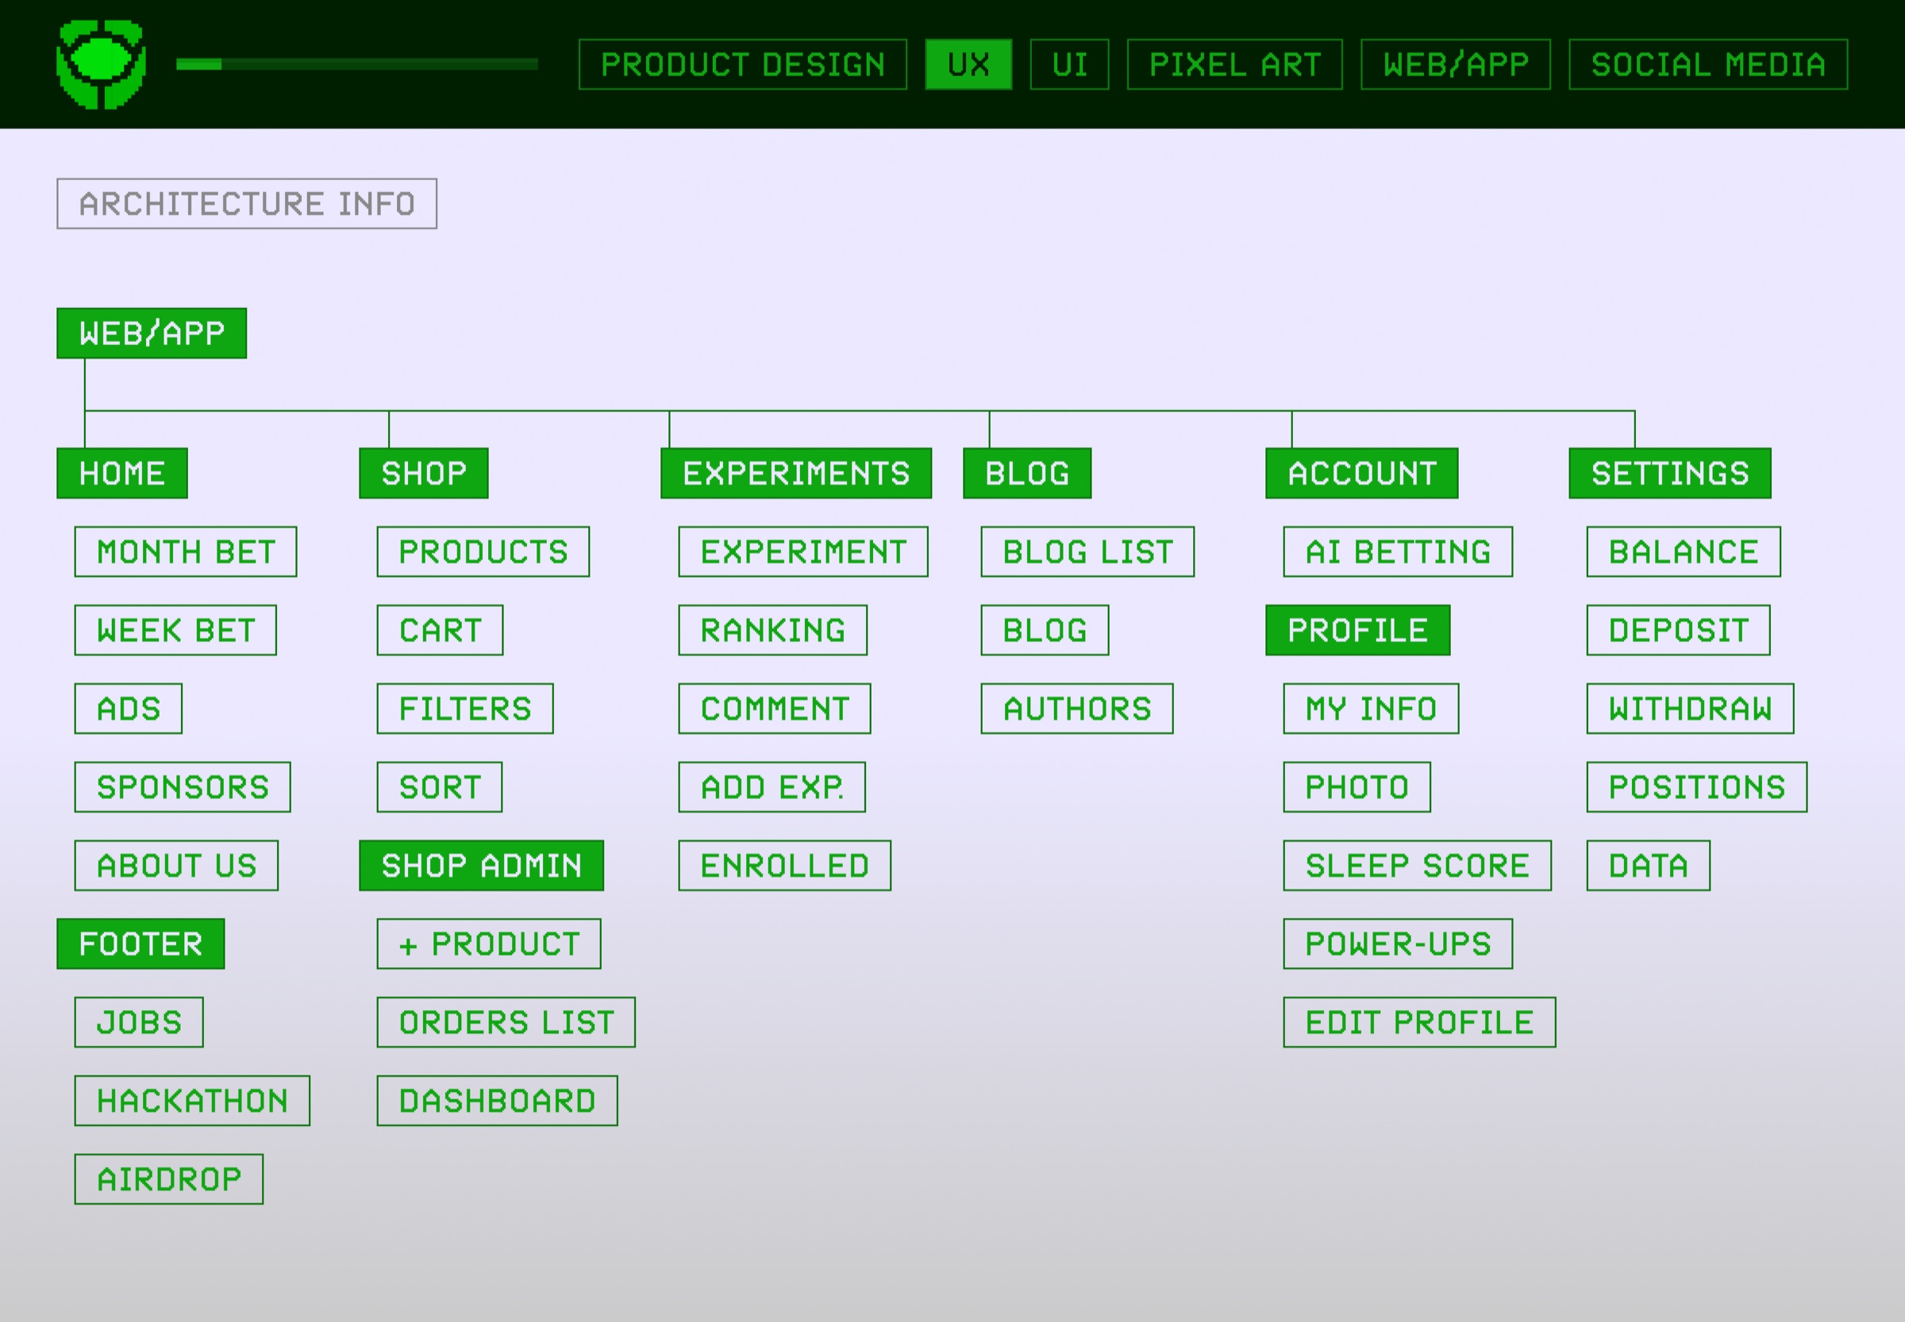
Task: Click the Airdrop box
Action: (x=169, y=1178)
